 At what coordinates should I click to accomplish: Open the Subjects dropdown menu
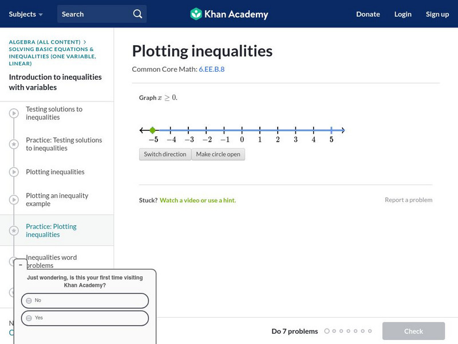pyautogui.click(x=26, y=14)
